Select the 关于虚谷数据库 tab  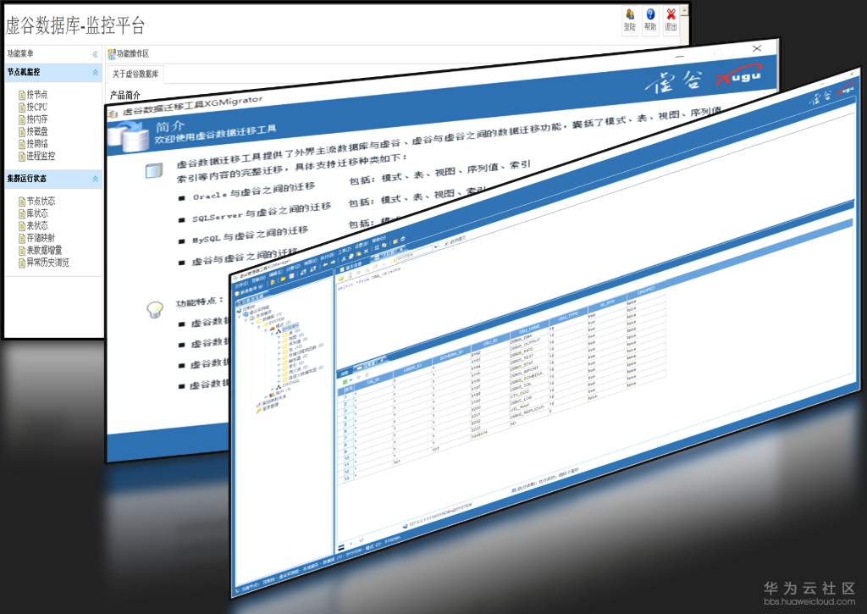[x=135, y=74]
